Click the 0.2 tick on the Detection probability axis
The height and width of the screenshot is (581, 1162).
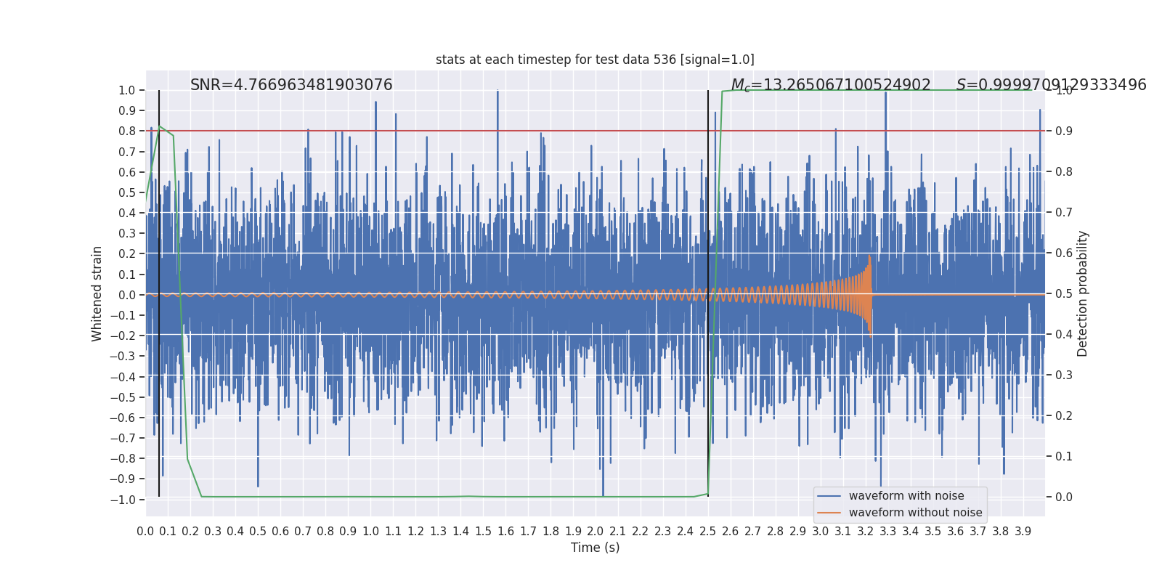tap(1064, 416)
